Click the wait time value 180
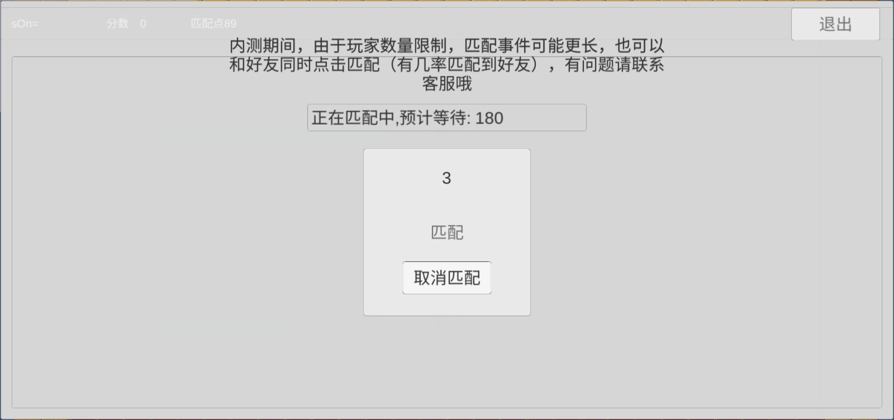 click(489, 118)
